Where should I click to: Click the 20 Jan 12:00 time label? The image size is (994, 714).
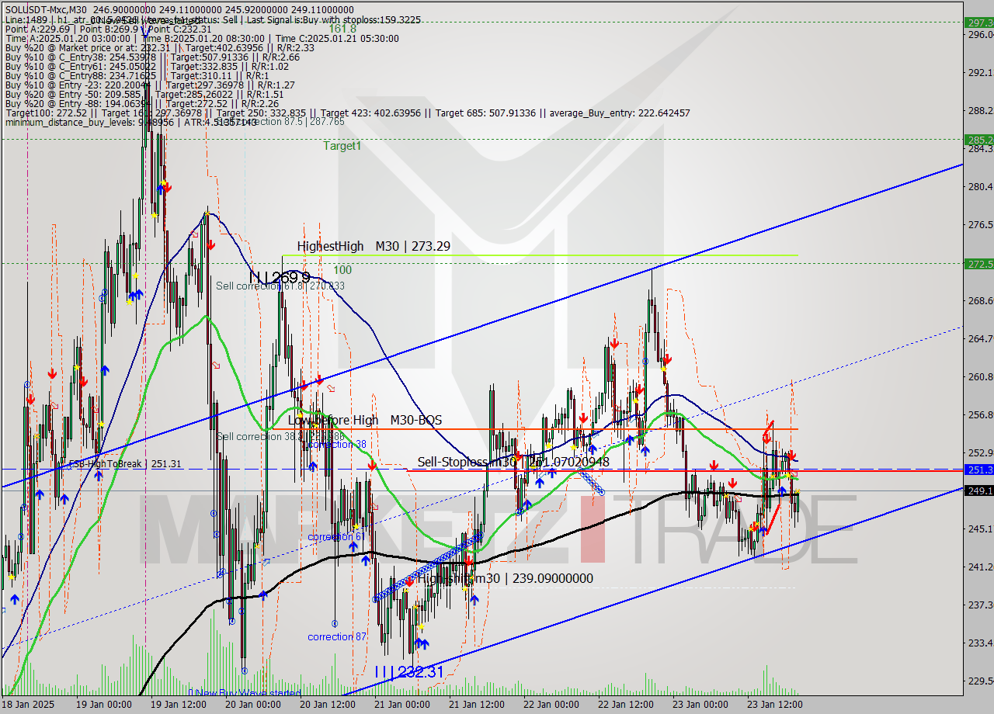pos(328,705)
